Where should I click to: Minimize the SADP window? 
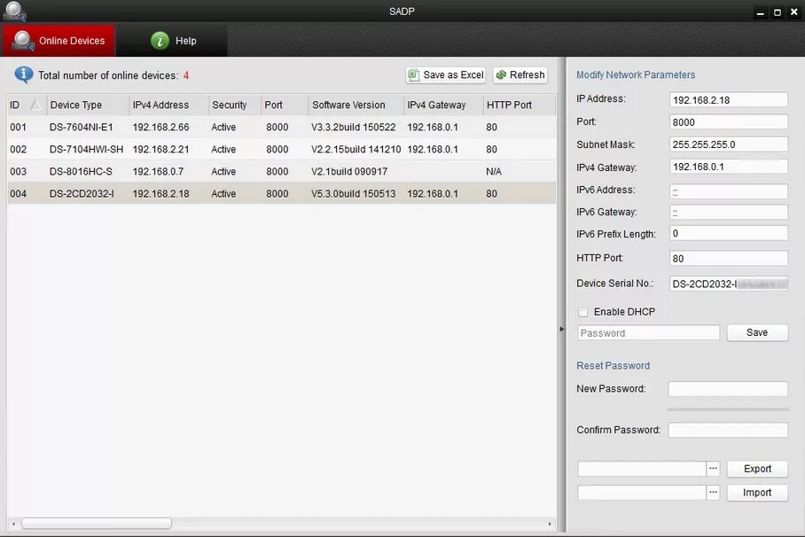pos(761,12)
